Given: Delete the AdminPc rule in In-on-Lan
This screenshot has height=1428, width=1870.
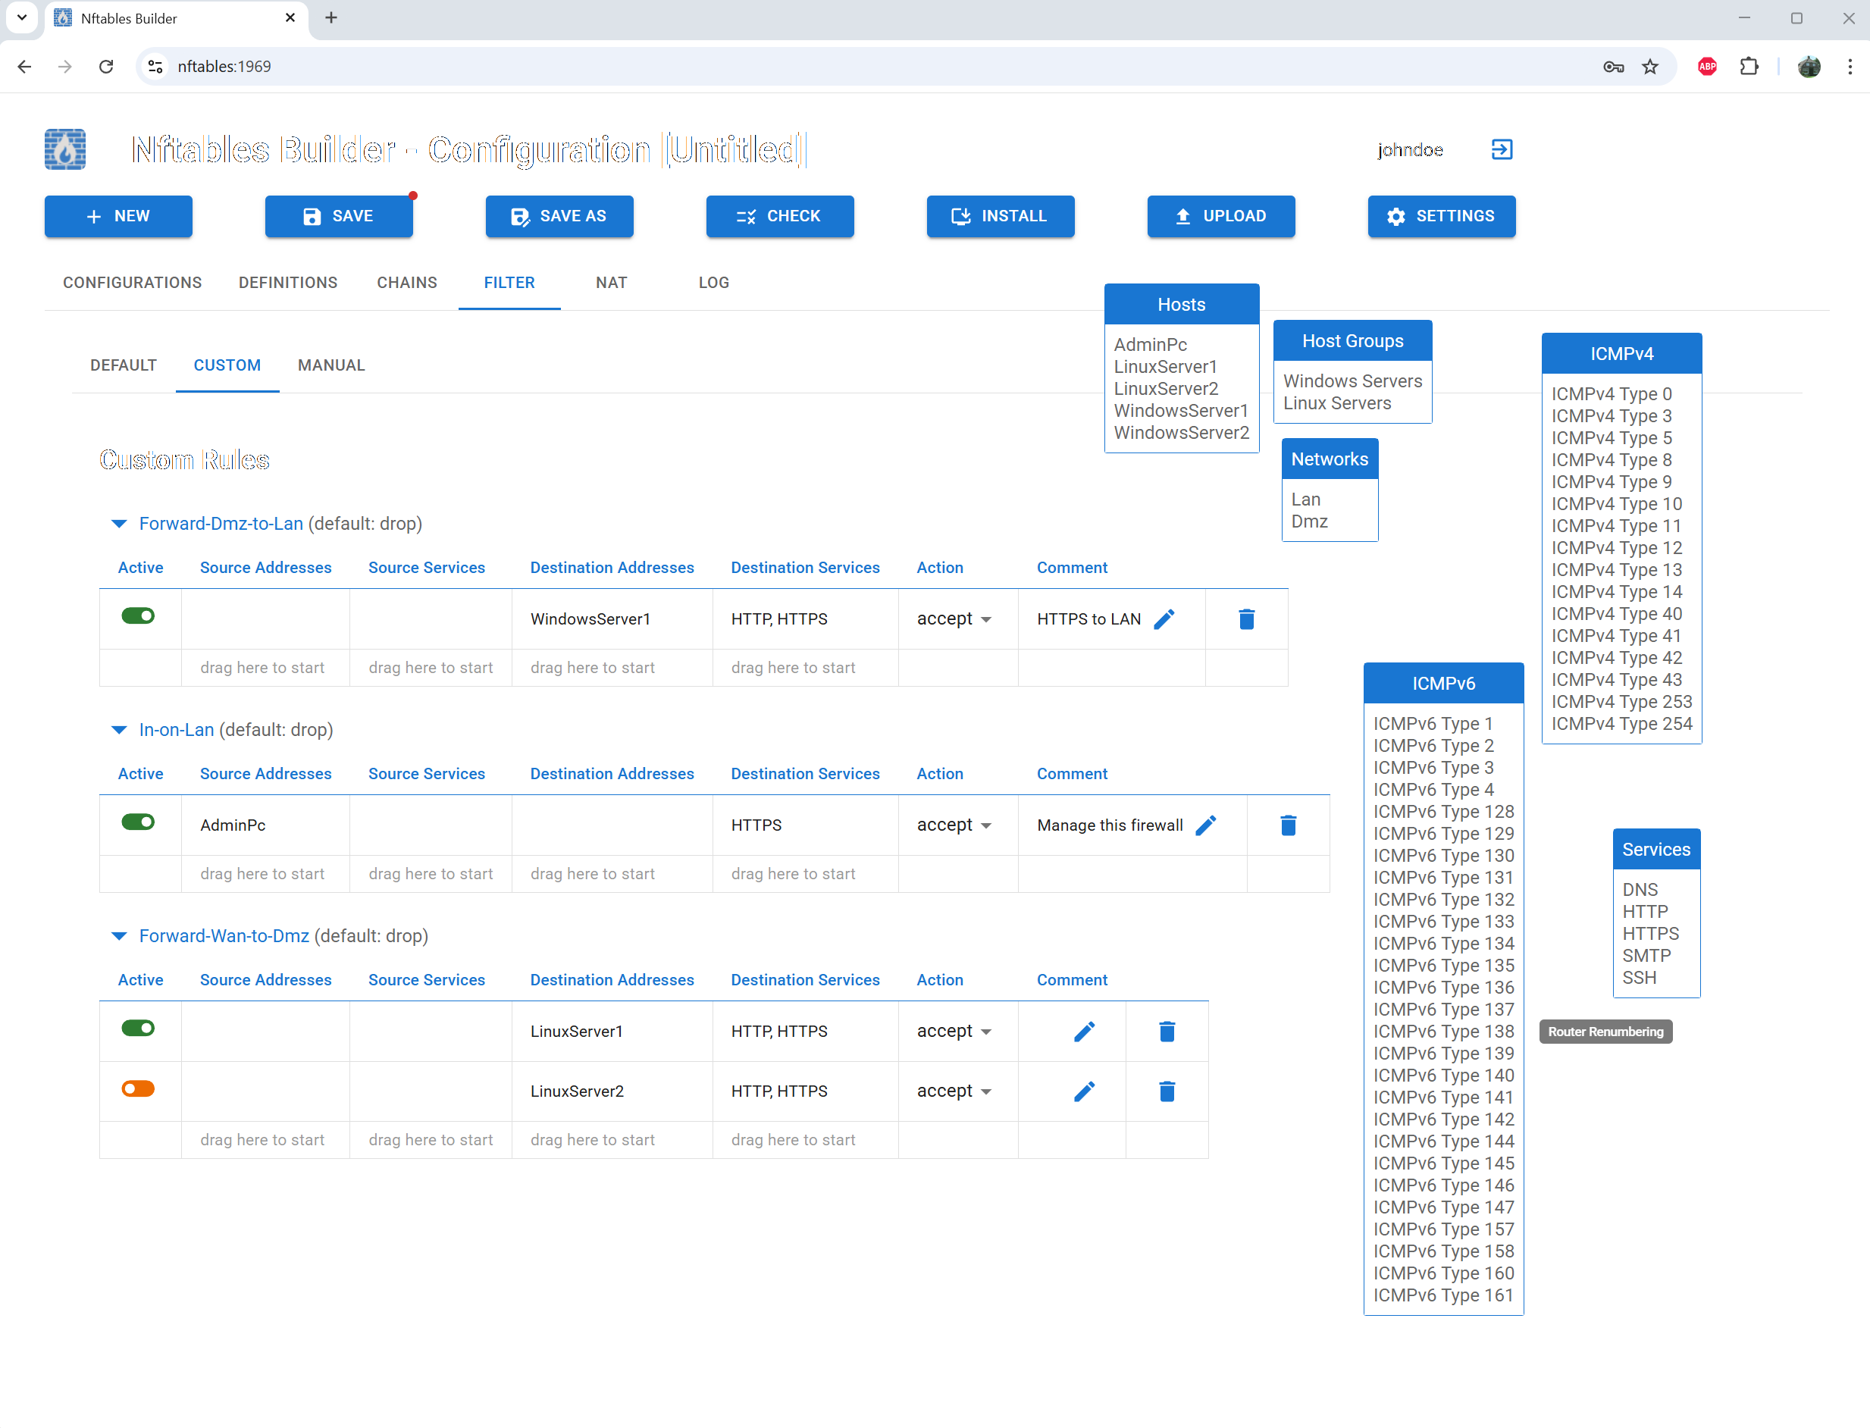Looking at the screenshot, I should pyautogui.click(x=1288, y=825).
